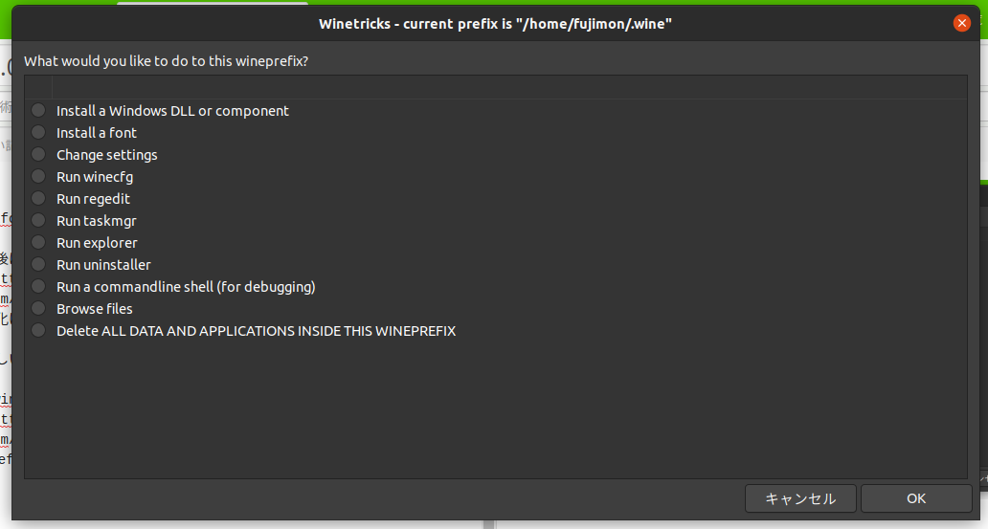Confirm selection with the OK button
The image size is (988, 529).
(916, 498)
